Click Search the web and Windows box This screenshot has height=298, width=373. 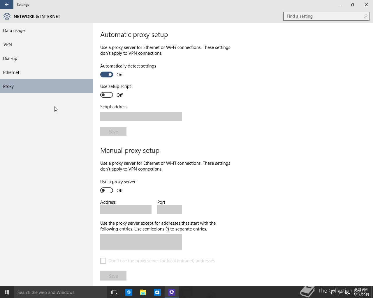(x=61, y=292)
